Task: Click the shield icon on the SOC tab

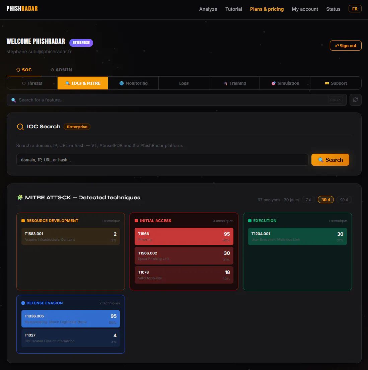Action: click(18, 70)
